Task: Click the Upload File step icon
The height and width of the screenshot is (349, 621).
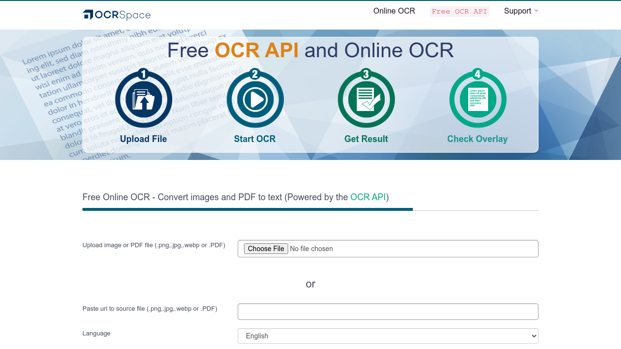Action: [x=144, y=98]
